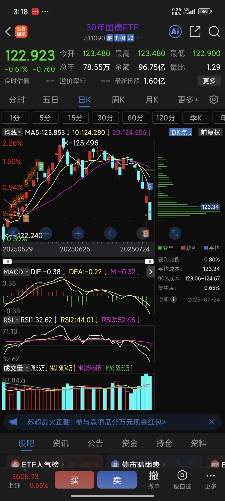Tap the B buy signal marker
The width and height of the screenshot is (225, 501).
pyautogui.click(x=146, y=233)
